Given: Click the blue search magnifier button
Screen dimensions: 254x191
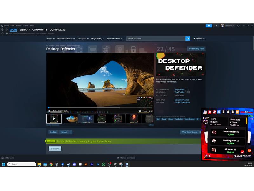Looking at the screenshot, I should [x=188, y=39].
